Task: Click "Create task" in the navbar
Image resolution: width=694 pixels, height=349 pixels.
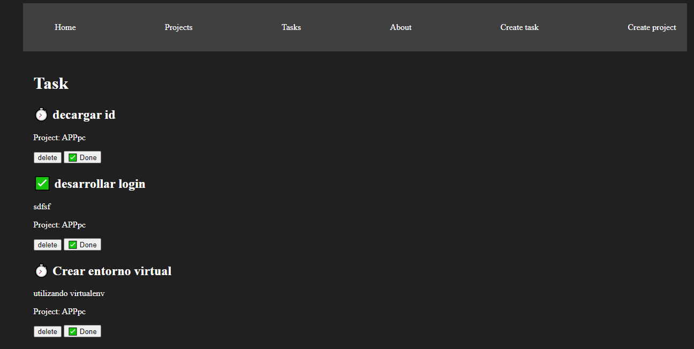Action: (519, 27)
